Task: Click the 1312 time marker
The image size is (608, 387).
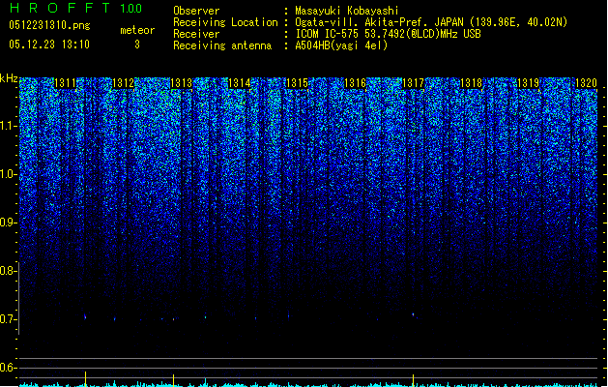Action: [x=123, y=83]
